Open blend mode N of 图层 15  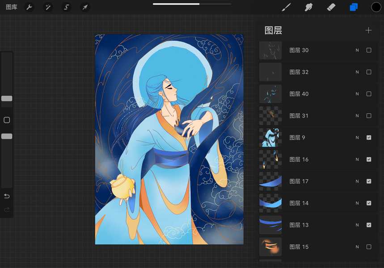click(x=357, y=247)
